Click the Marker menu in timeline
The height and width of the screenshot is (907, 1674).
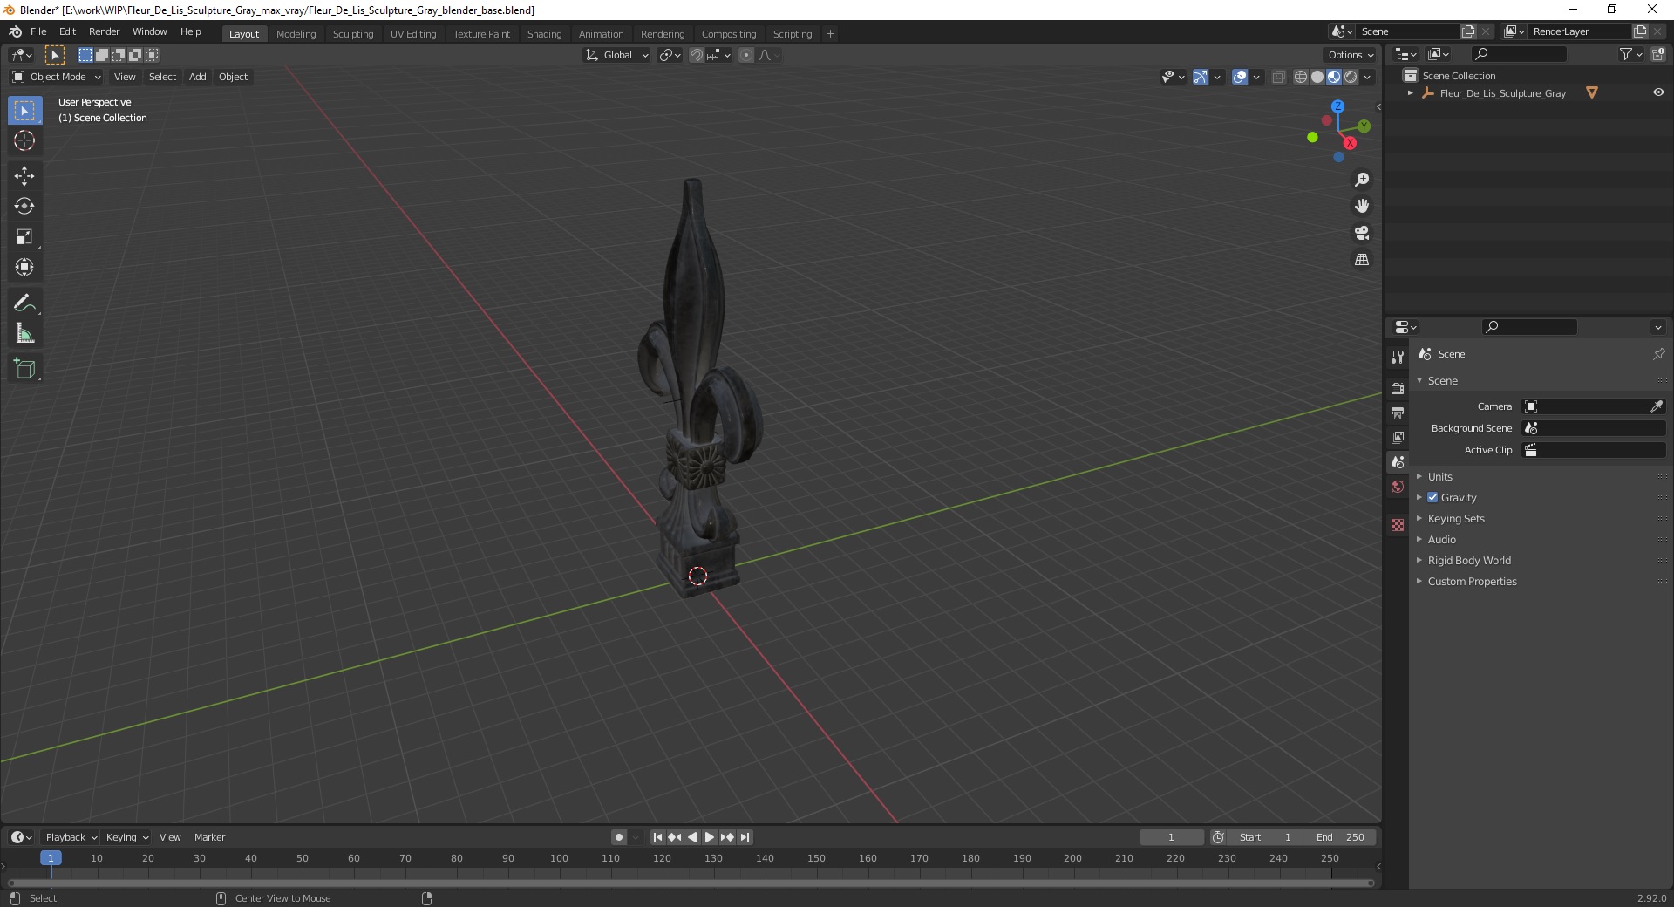point(209,837)
